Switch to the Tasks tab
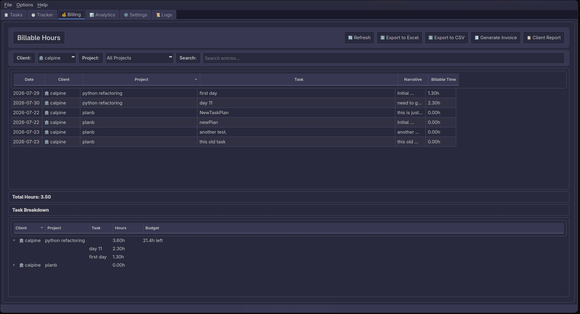580x314 pixels. click(x=13, y=15)
